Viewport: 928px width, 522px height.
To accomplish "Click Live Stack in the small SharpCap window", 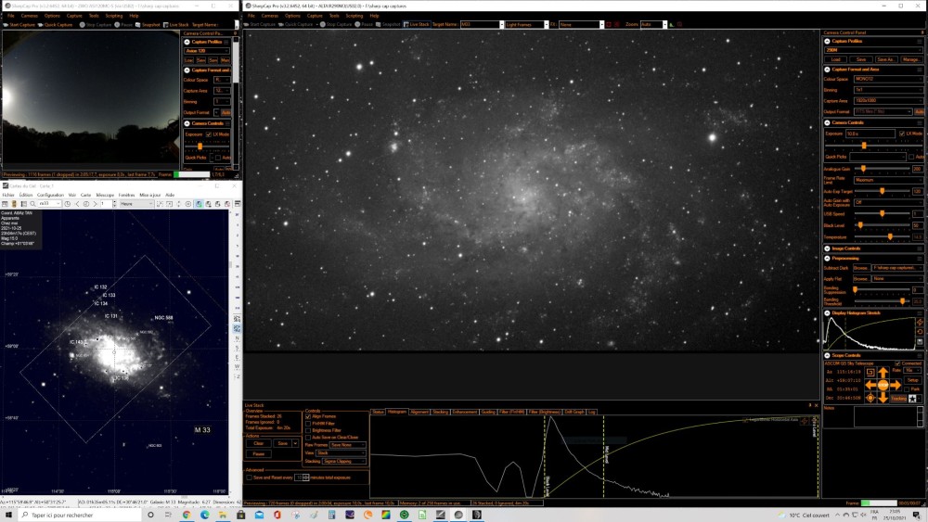I will [175, 25].
